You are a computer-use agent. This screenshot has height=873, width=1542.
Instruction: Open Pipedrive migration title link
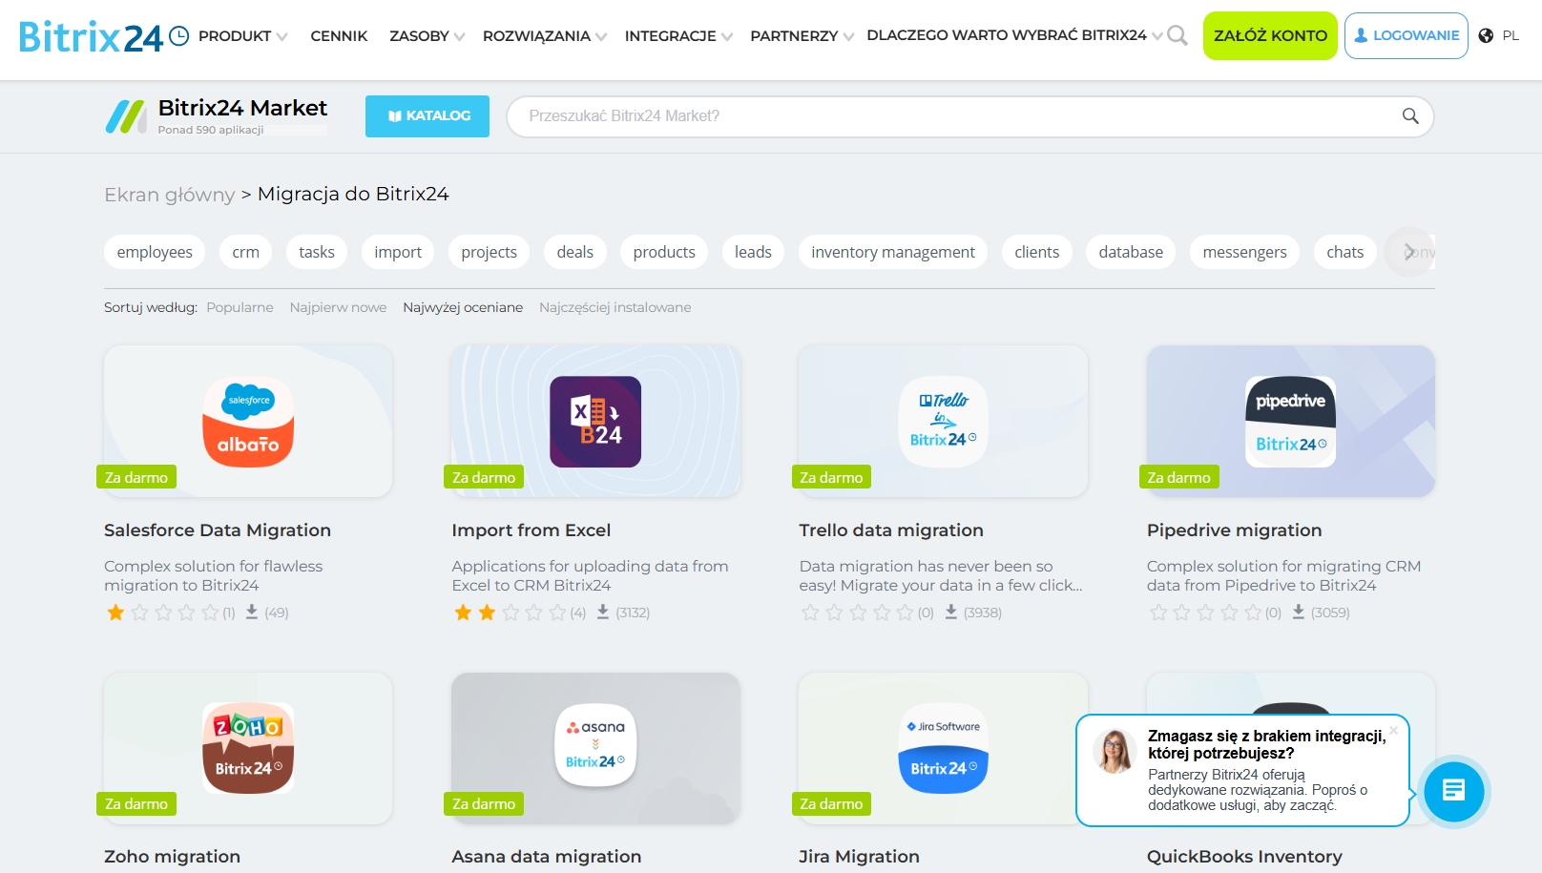(1235, 530)
